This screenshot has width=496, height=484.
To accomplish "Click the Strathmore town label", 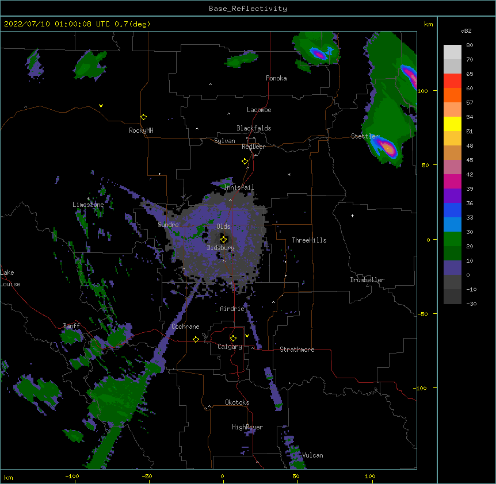I will point(297,349).
